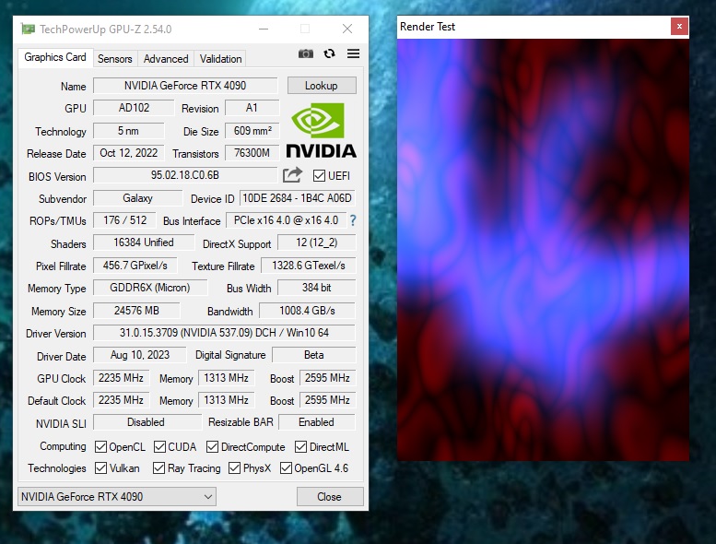Toggle the UEFI checkbox
Screen dimensions: 716x544
(319, 176)
